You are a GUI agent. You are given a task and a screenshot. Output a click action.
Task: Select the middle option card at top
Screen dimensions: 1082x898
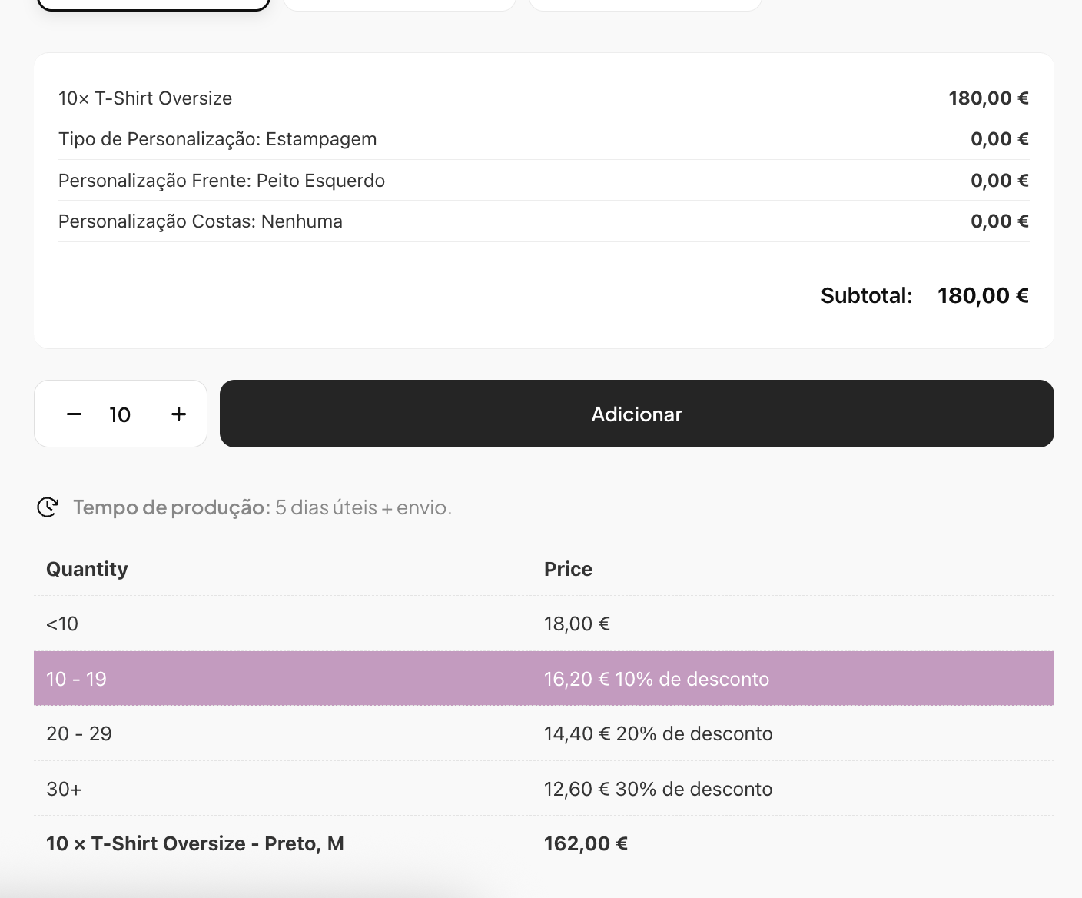tap(400, 4)
